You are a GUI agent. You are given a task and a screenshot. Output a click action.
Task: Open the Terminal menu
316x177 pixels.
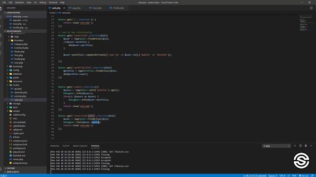click(x=53, y=2)
